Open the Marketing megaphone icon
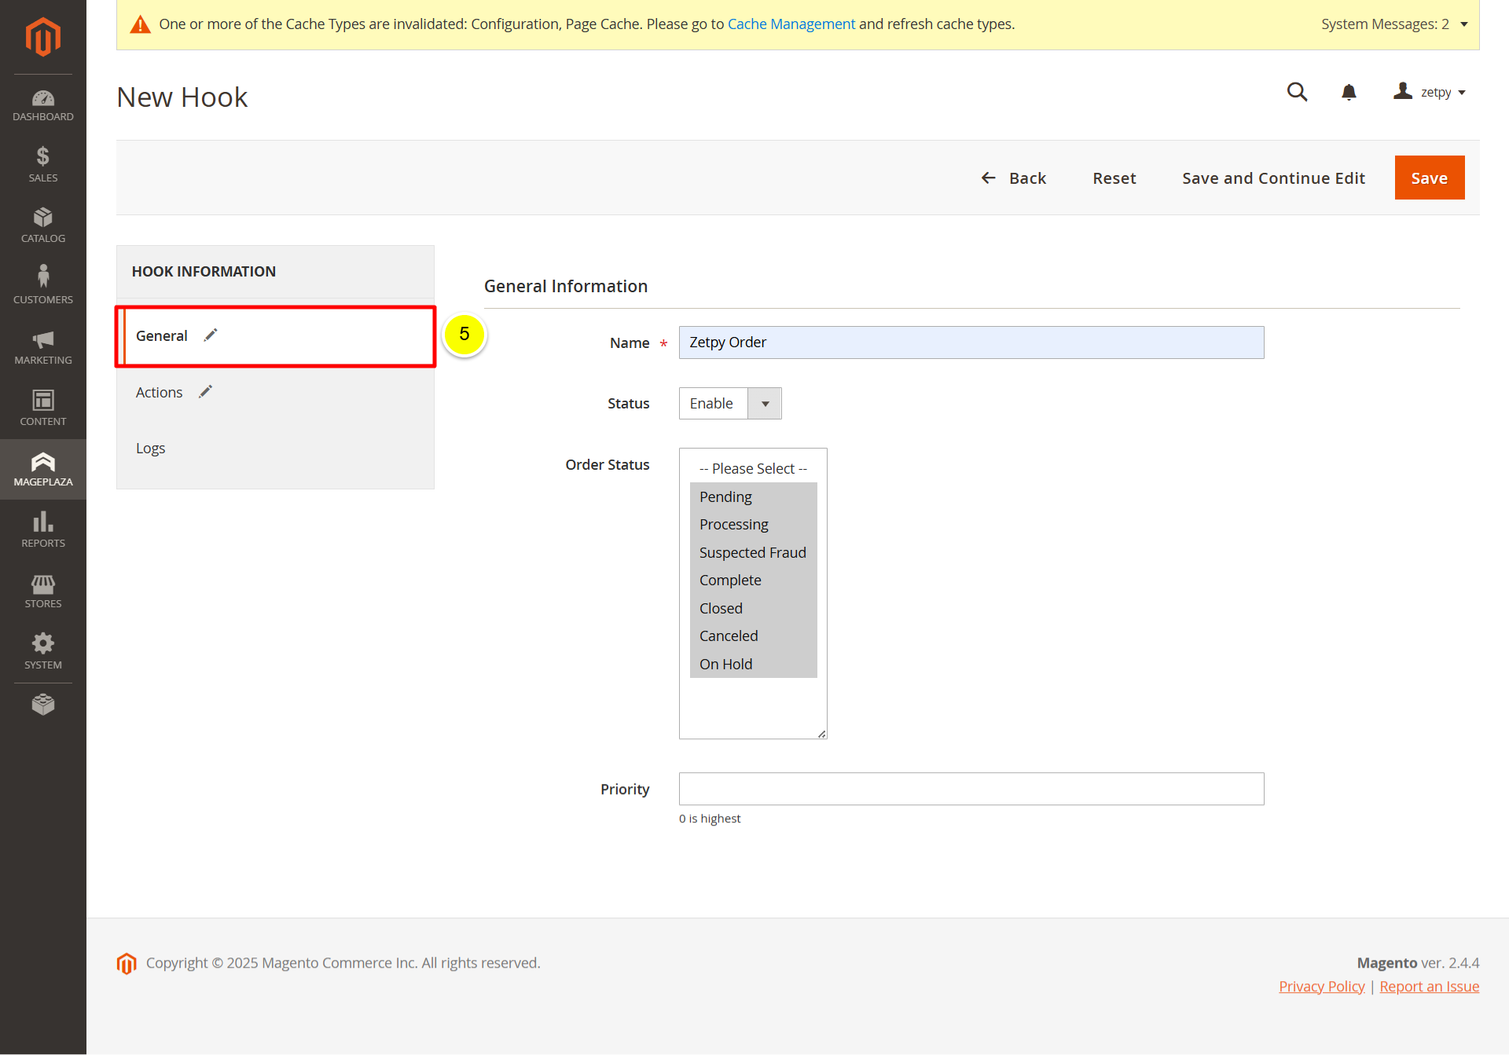This screenshot has height=1055, width=1509. click(x=43, y=347)
